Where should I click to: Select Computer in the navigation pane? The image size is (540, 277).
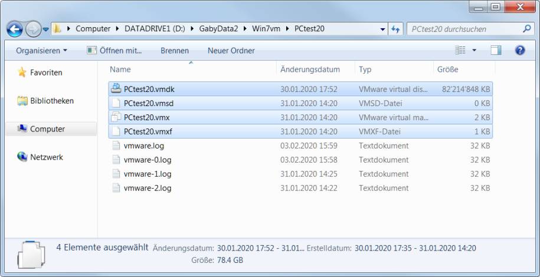point(51,129)
